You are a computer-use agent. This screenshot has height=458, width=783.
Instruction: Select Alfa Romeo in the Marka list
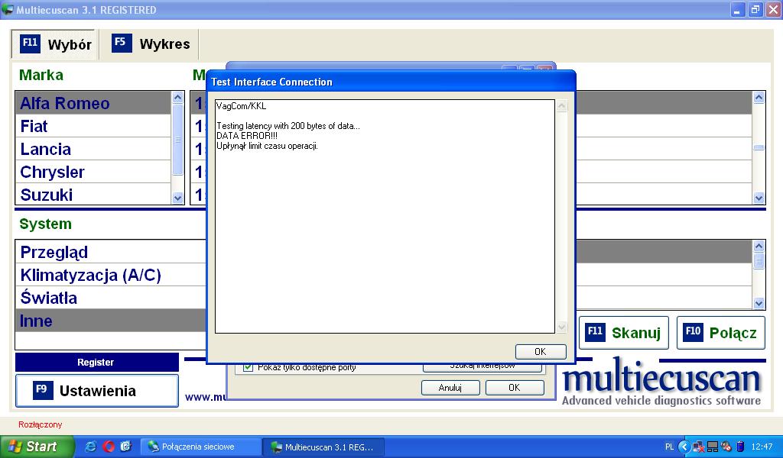click(93, 103)
